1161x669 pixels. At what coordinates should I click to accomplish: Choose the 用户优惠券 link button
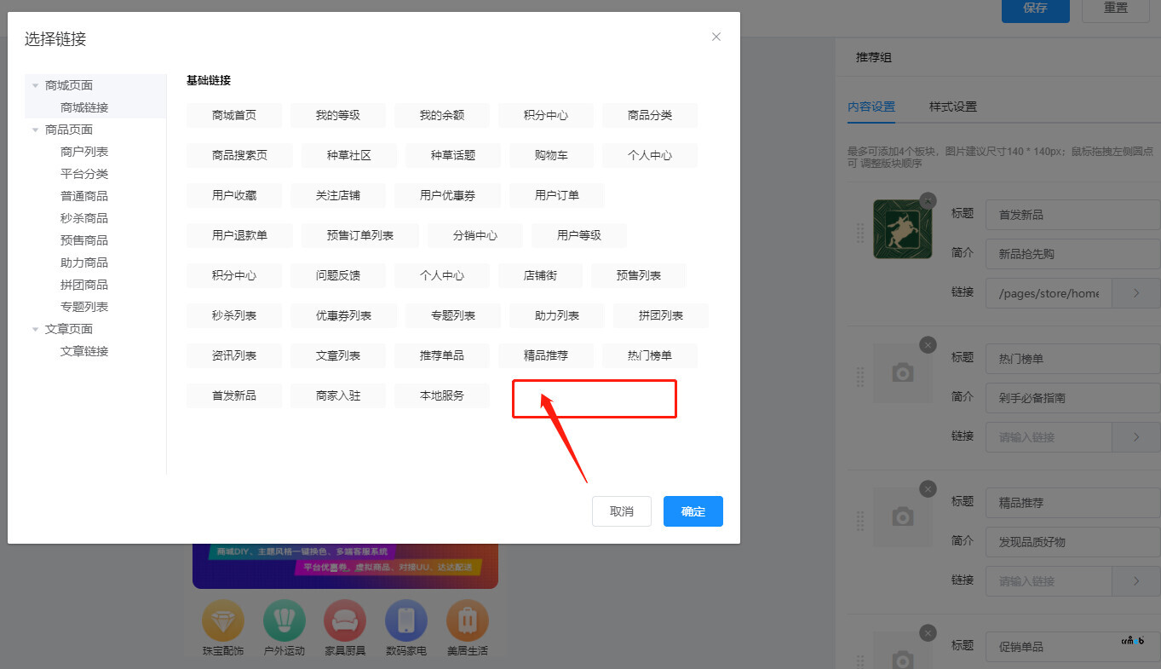[447, 195]
